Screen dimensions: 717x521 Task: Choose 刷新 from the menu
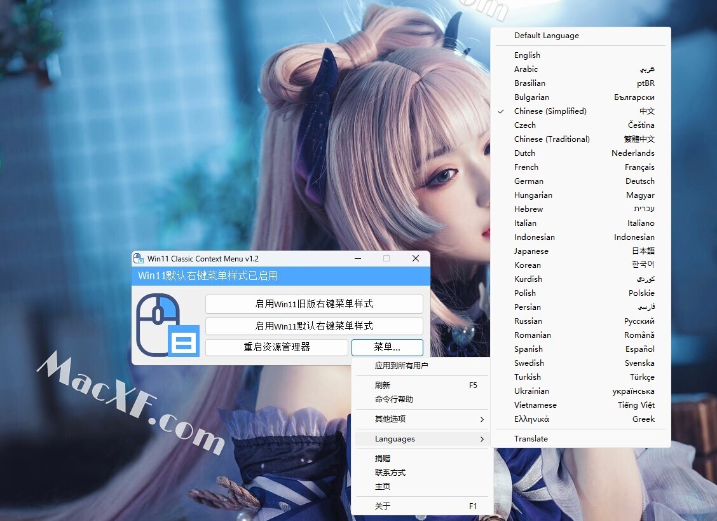point(383,386)
